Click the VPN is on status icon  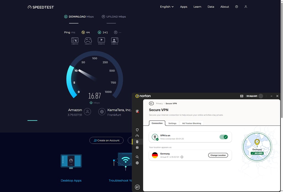click(x=155, y=137)
